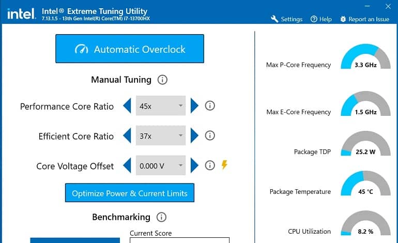
Task: Increase Performance Core Ratio with right arrow
Action: click(194, 105)
